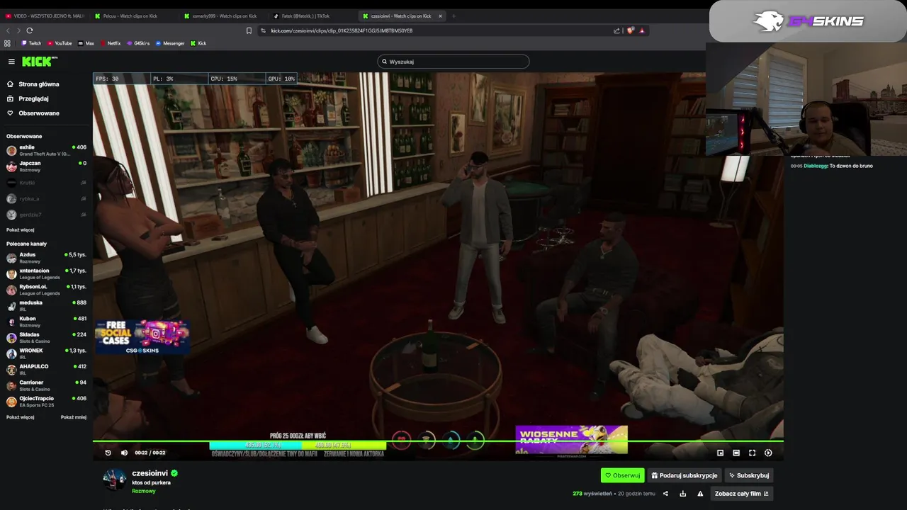This screenshot has width=907, height=510.
Task: Share the clip via share icon
Action: pyautogui.click(x=665, y=494)
